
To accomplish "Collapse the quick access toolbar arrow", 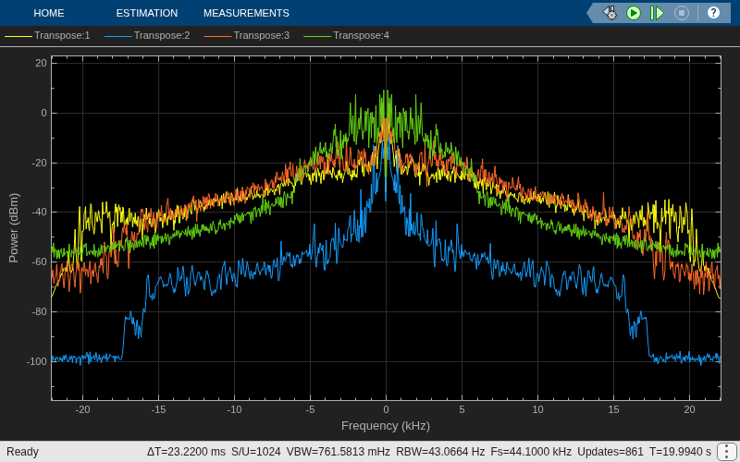I will (591, 13).
